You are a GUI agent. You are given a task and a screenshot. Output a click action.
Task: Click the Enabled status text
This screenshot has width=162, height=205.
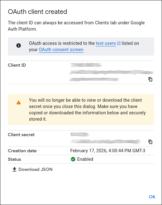pos(85,159)
